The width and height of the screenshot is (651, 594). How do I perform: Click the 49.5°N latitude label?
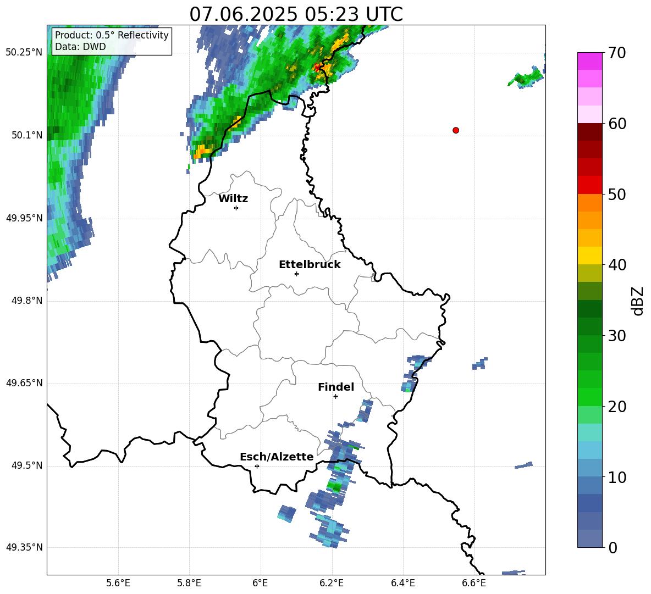click(27, 465)
